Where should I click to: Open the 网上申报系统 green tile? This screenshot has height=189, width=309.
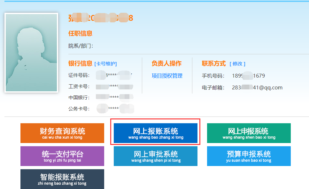249,133
